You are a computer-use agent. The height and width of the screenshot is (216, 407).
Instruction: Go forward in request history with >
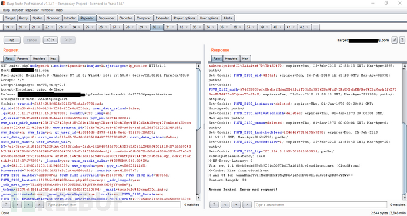(65, 40)
